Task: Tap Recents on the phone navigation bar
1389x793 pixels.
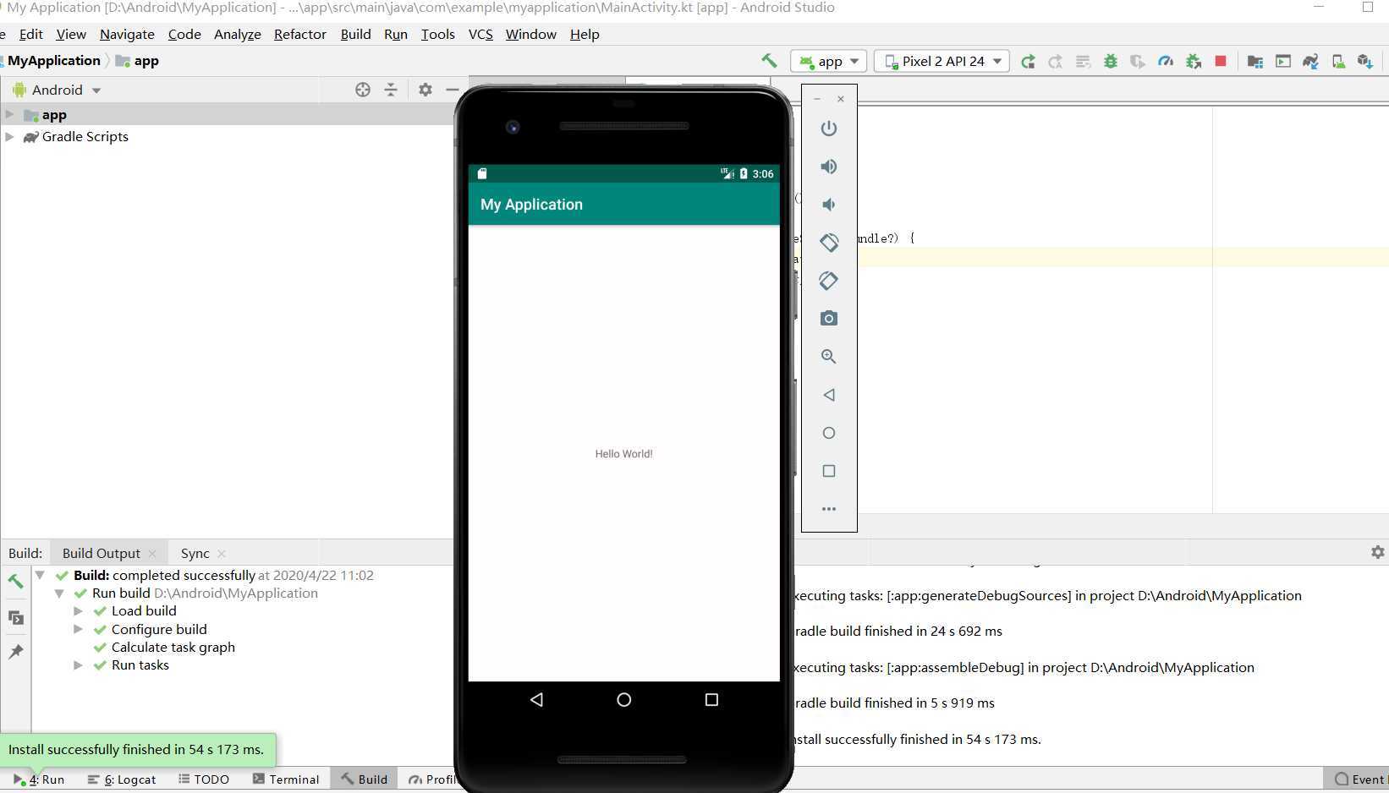Action: [x=711, y=700]
